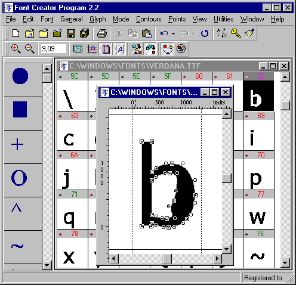Open the File menu
Viewport: 296px width, 285px height.
[x=11, y=19]
